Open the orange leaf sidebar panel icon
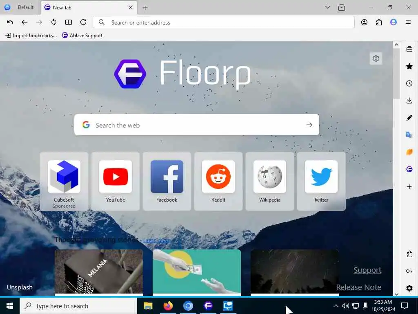 (x=409, y=152)
